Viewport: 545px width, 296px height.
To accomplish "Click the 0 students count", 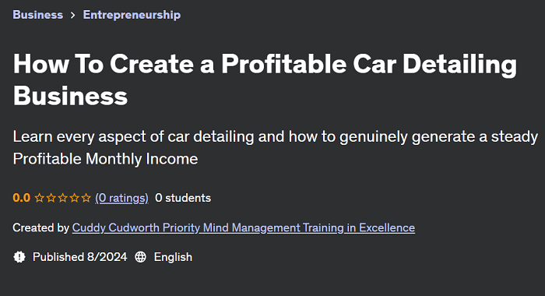I will (x=183, y=198).
